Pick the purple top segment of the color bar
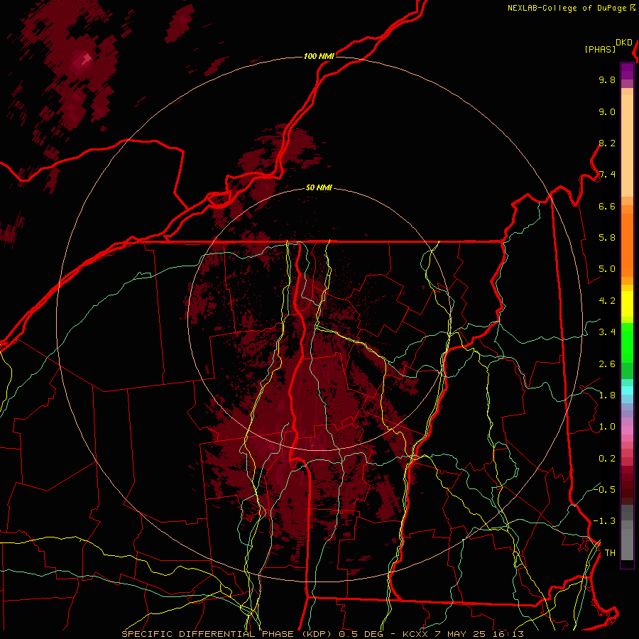This screenshot has height=639, width=639. tap(627, 71)
